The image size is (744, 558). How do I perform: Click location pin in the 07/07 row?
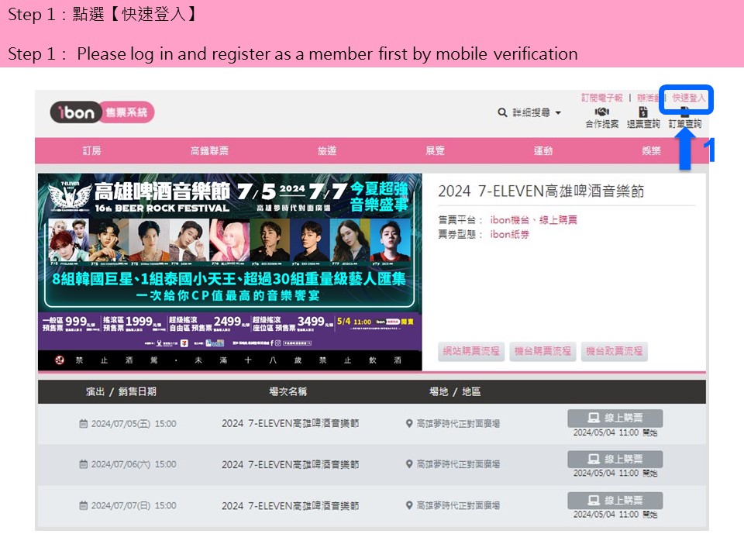click(409, 505)
